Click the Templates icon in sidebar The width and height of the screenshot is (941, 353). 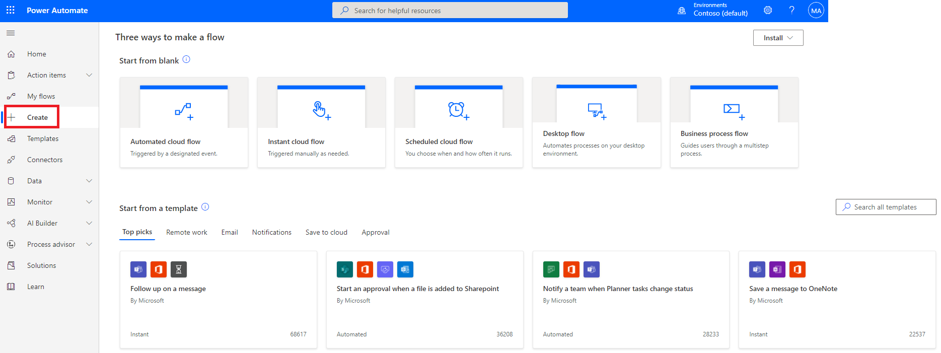pos(11,138)
